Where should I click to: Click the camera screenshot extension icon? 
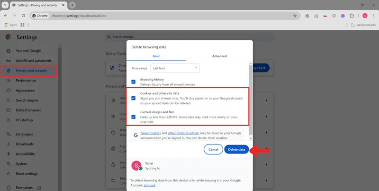click(x=316, y=16)
